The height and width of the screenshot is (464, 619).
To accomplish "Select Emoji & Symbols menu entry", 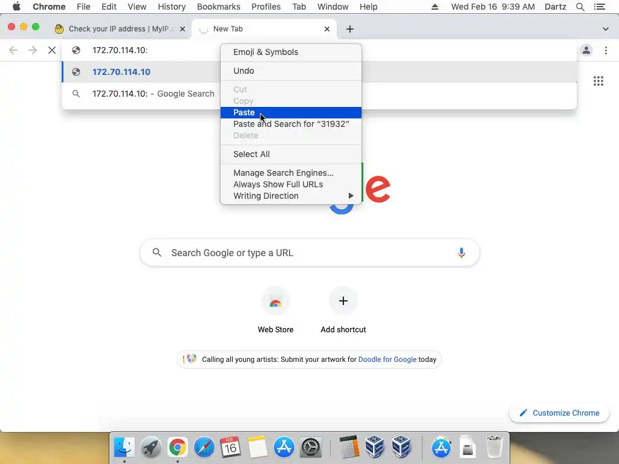I will 291,52.
